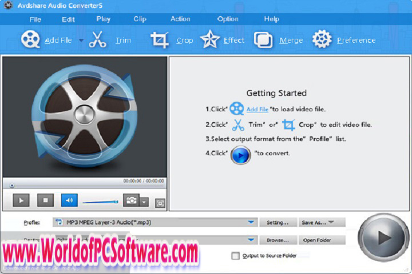Select the Trim scissors tool
This screenshot has height=274, width=412.
97,39
